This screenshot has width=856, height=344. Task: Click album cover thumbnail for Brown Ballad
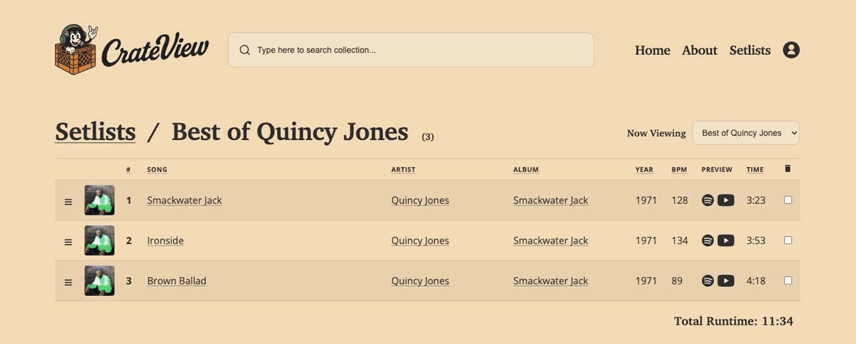click(x=99, y=280)
